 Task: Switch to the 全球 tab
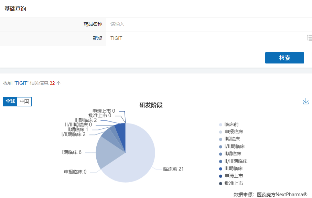pos(10,101)
